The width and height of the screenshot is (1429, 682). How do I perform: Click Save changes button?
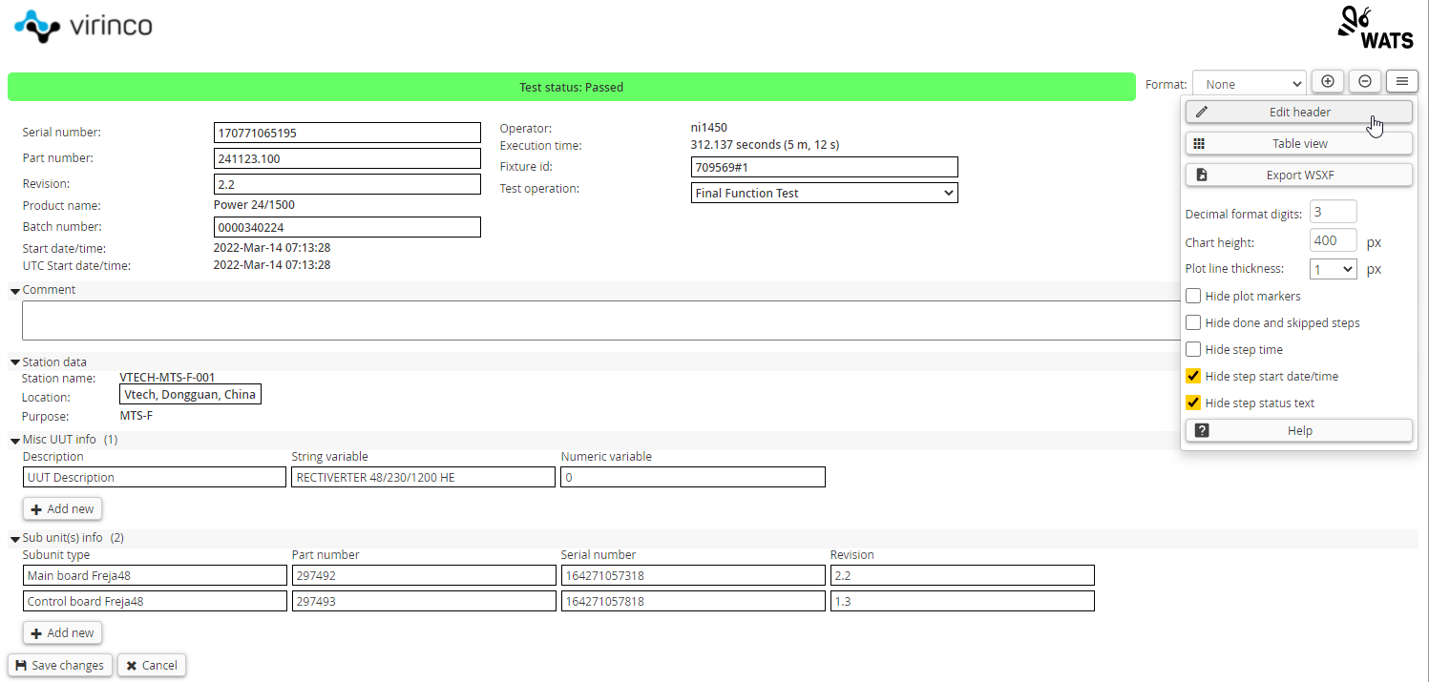60,665
